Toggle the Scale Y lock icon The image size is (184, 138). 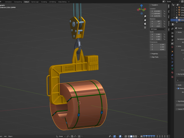point(164,37)
